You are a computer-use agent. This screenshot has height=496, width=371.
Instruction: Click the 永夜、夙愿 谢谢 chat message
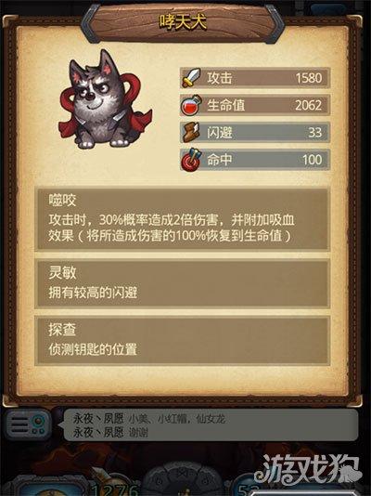pos(110,433)
